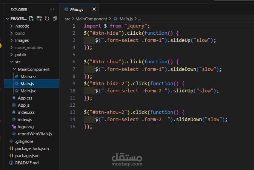254x170 pixels.
Task: Click the image icon beside logo.svg
Action: coord(14,127)
